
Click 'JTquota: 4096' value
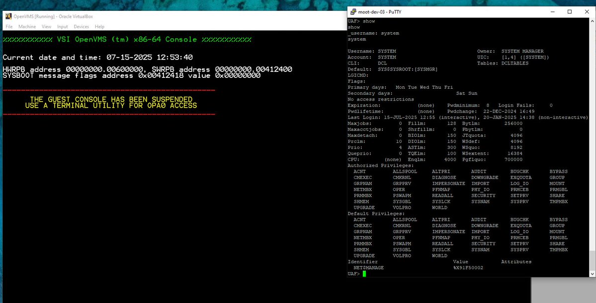[x=493, y=136]
